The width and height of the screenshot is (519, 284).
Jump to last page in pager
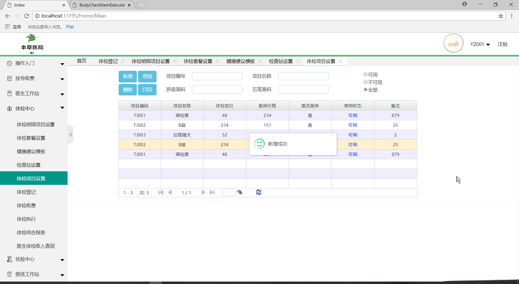[x=212, y=192]
